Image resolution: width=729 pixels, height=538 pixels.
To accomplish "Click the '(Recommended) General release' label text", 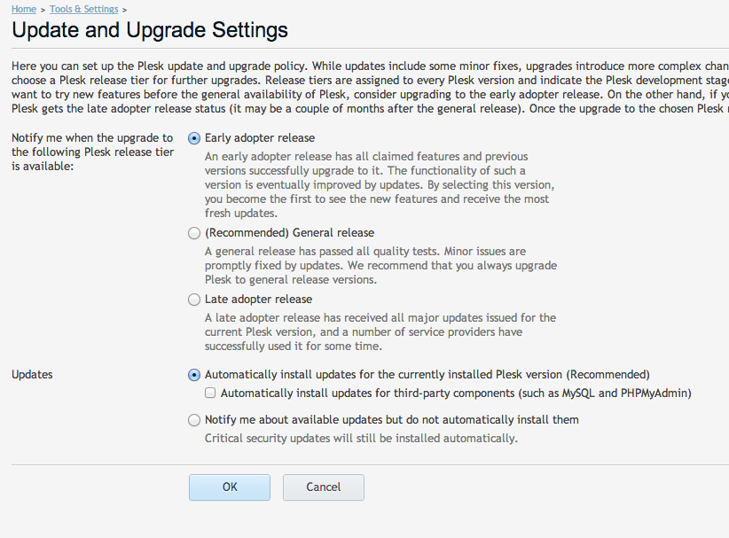I will 290,233.
